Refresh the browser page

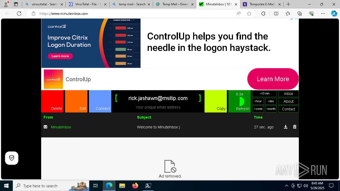(19, 14)
